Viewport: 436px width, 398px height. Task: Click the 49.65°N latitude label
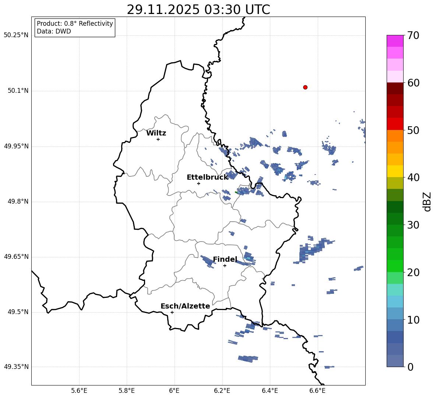tap(16, 257)
